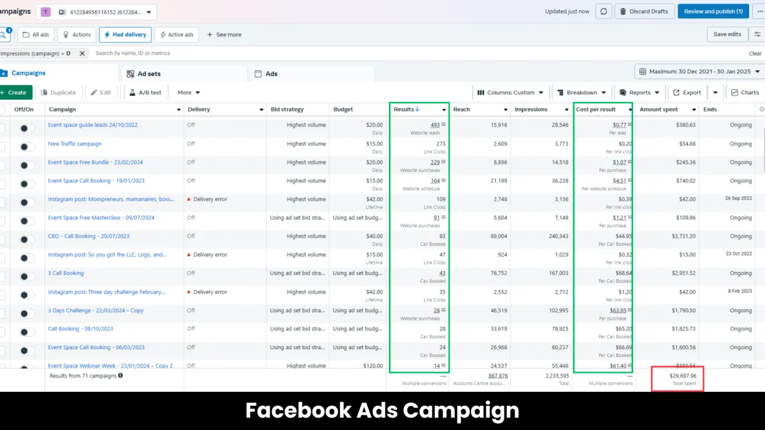Viewport: 765px width, 430px height.
Task: Toggle Event space guide leads 24/10/2022 on
Action: [27, 128]
